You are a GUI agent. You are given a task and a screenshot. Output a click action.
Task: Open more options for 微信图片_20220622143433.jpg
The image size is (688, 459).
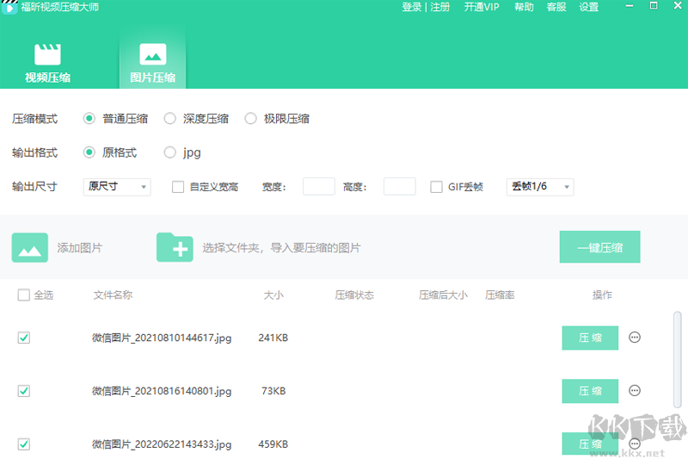point(635,443)
